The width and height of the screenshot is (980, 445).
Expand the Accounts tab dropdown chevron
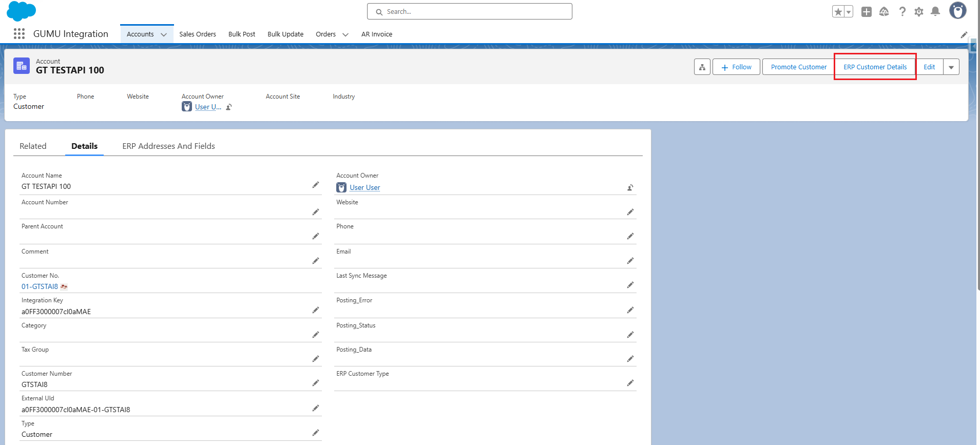[164, 34]
